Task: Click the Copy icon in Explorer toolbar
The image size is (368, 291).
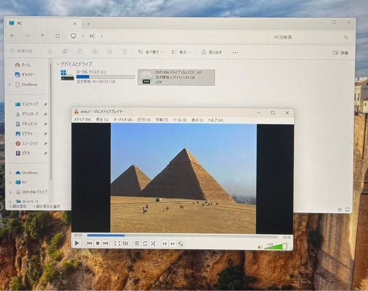Action: 65,51
